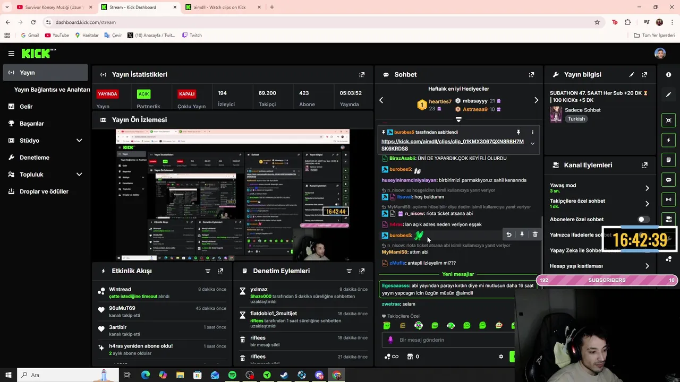
Task: Unpin the pinned message from burobes5
Action: tap(518, 132)
